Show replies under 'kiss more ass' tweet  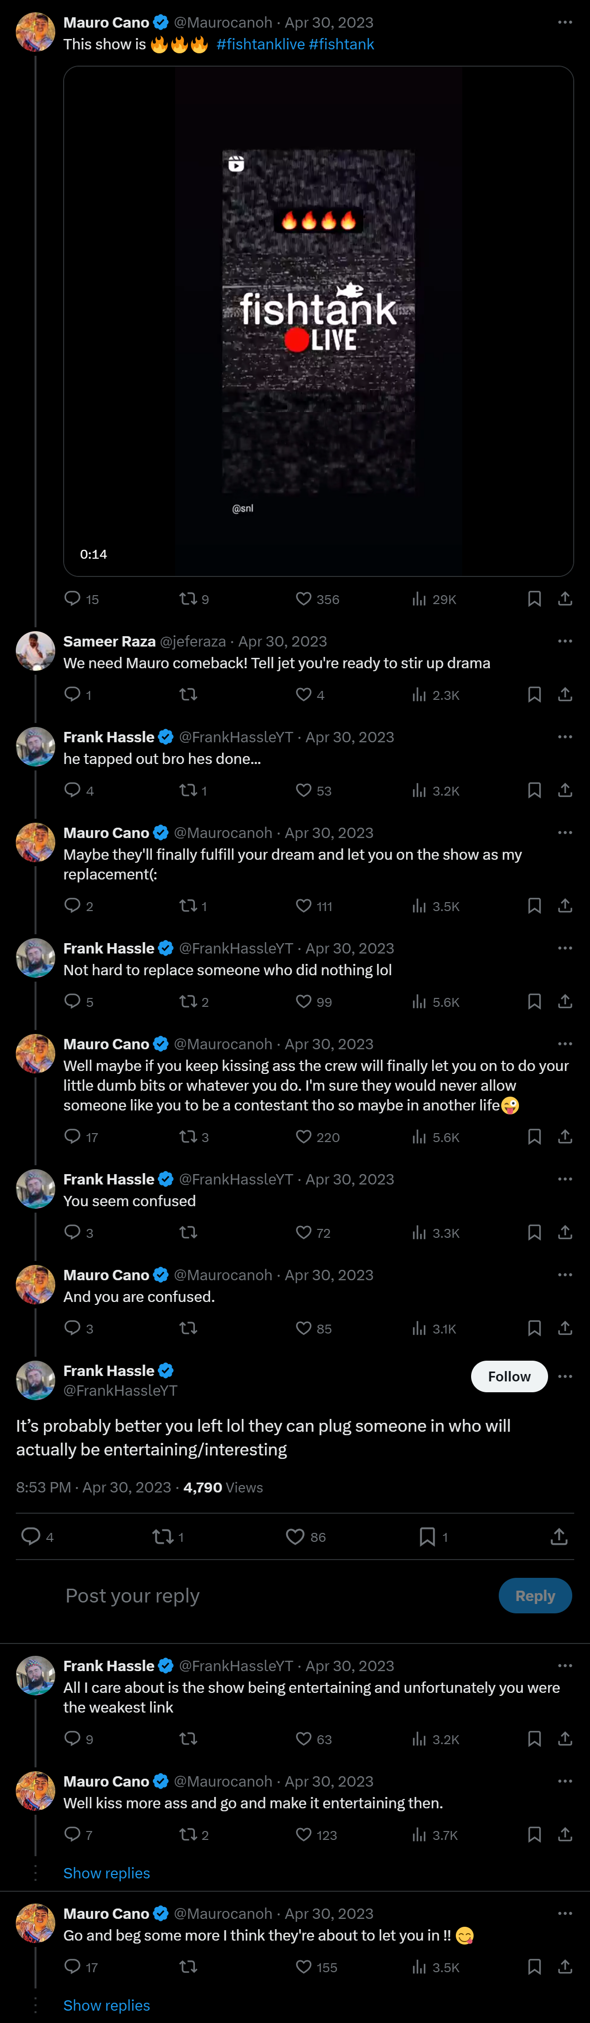point(107,1872)
